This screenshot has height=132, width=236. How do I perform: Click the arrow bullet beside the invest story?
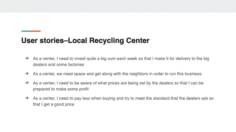tap(27, 59)
